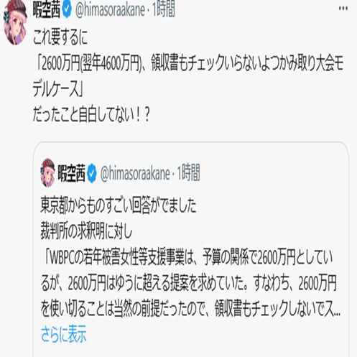Click the line だったこと自白してない！？
The width and height of the screenshot is (357, 357).
click(91, 115)
